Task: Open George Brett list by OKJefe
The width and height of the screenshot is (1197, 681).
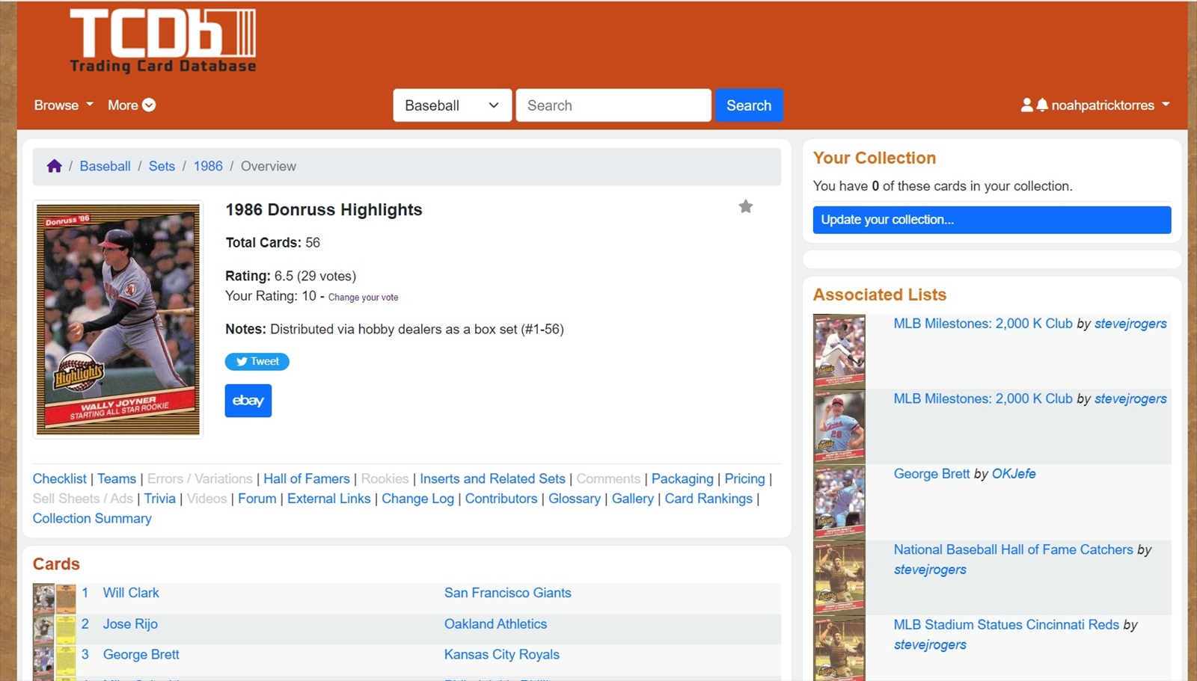Action: tap(931, 474)
